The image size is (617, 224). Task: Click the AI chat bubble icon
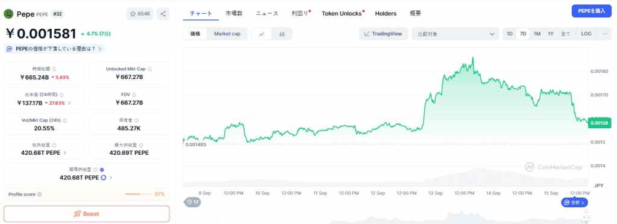(x=9, y=49)
